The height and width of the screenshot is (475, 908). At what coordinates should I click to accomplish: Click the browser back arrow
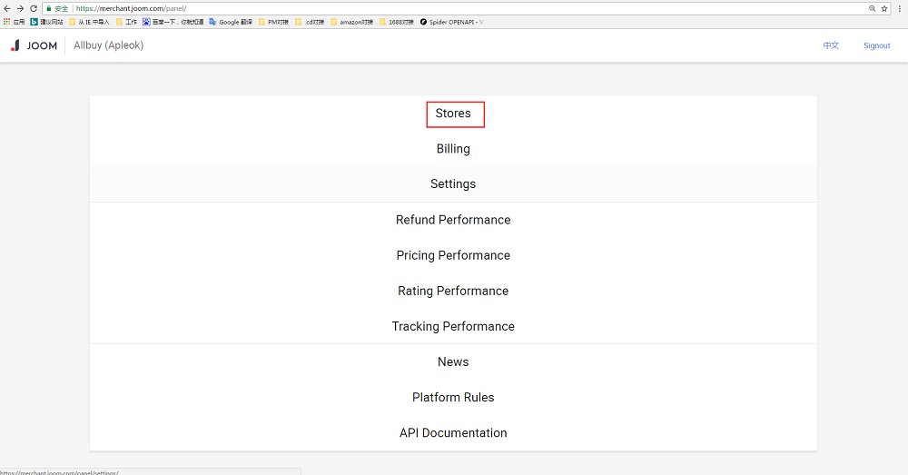click(x=7, y=8)
